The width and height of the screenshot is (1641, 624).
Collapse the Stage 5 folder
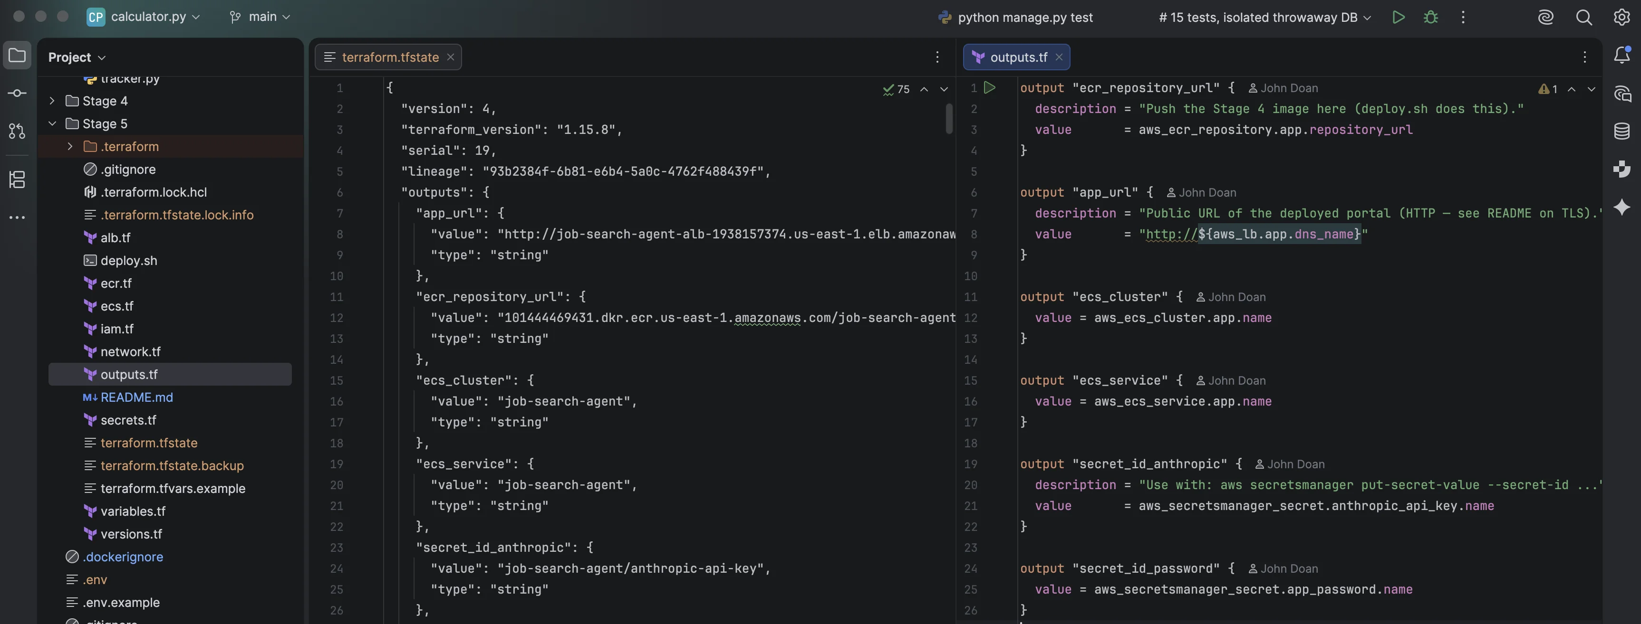pyautogui.click(x=52, y=123)
